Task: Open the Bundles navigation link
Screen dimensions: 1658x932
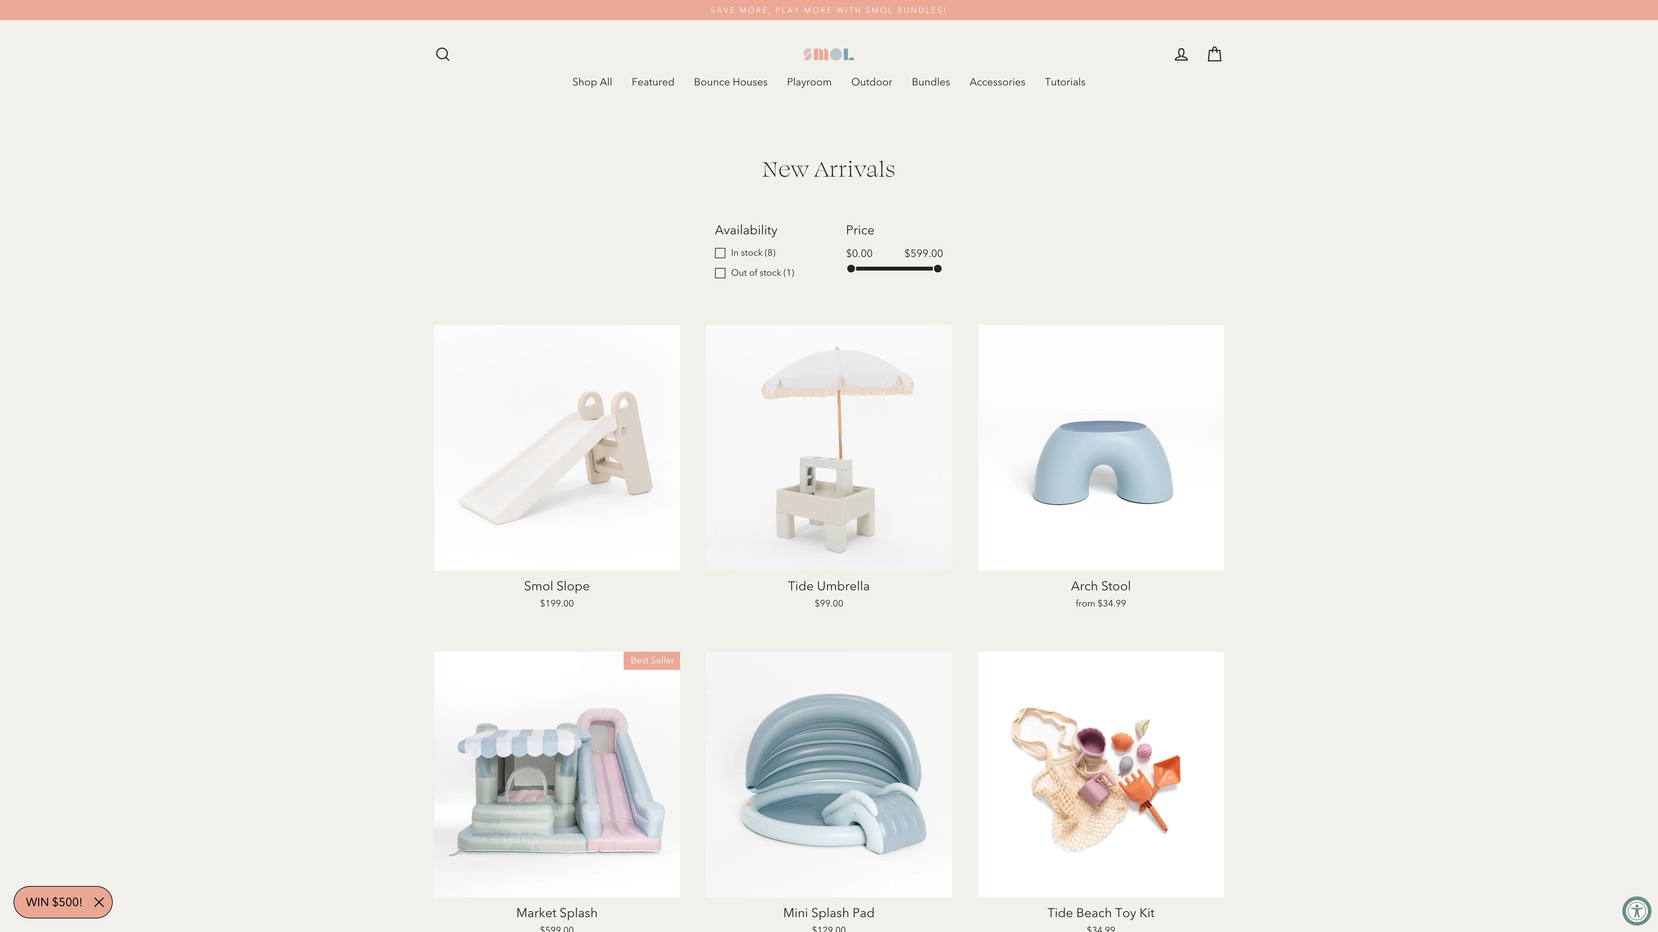Action: tap(930, 82)
